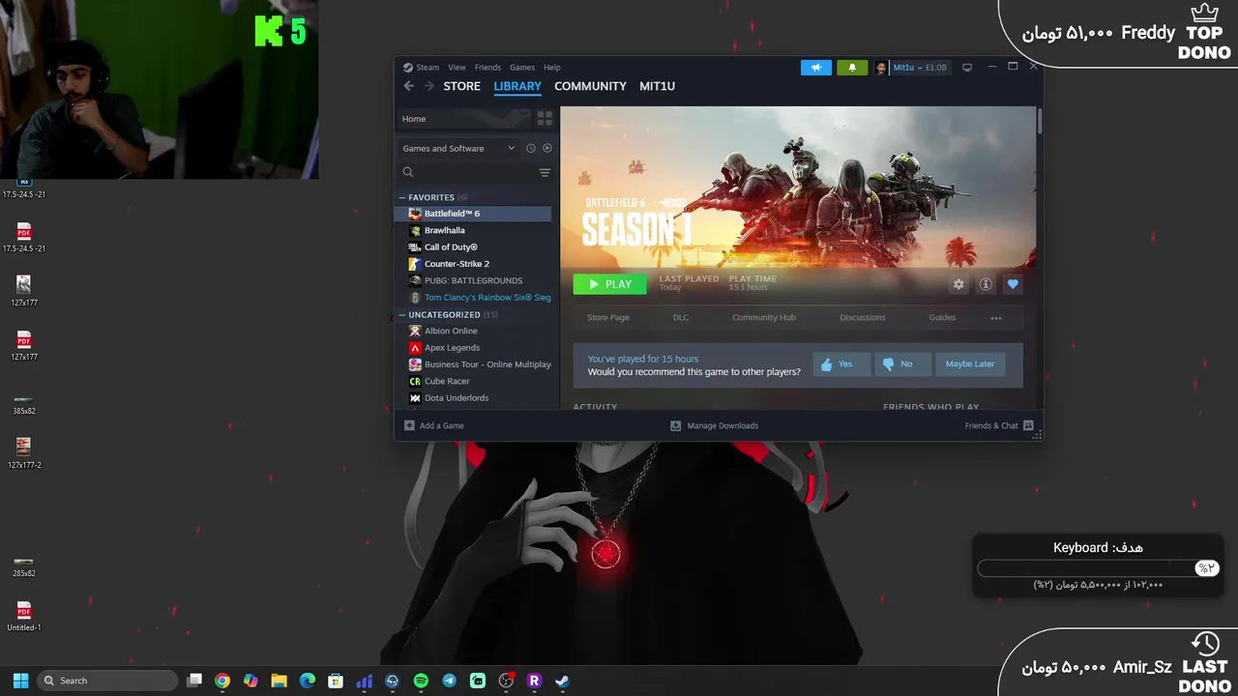Viewport: 1238px width, 696px height.
Task: Open 127x177-2 desktop file
Action: tap(24, 452)
